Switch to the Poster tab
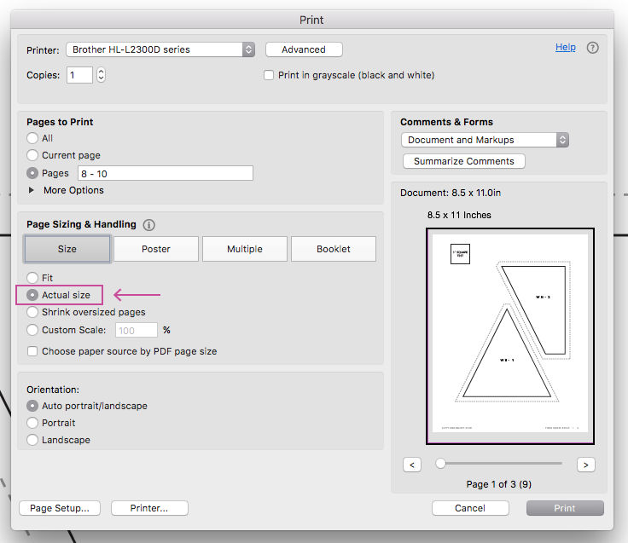Viewport: 628px width, 543px height. (156, 249)
